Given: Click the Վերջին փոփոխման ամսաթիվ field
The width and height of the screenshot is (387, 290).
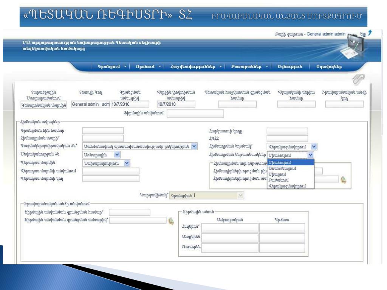Looking at the screenshot, I should [176, 104].
